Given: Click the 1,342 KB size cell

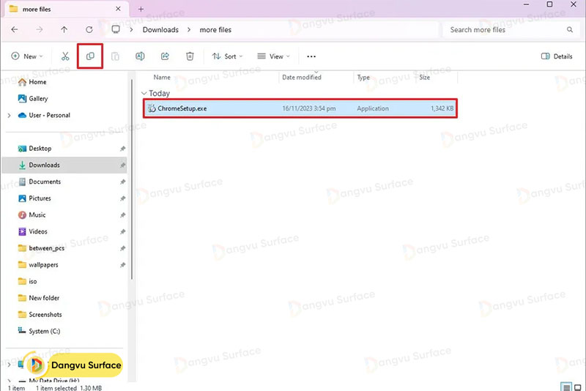Looking at the screenshot, I should pos(442,108).
